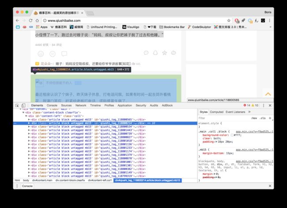This screenshot has width=287, height=208.
Task: Select the div row with id qiushi_tag_118799319
Action: [105, 176]
